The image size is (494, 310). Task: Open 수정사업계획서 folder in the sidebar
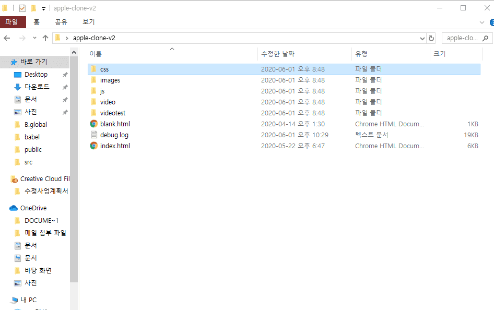pyautogui.click(x=46, y=191)
